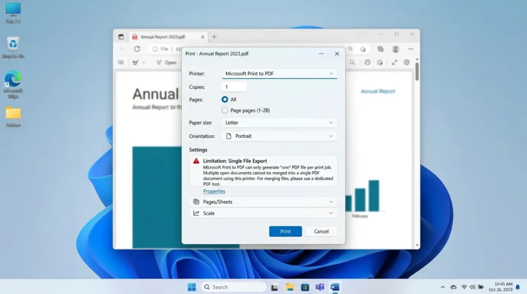Open Microsoft Teams from the taskbar
Screen dimensions: 527x294
tap(320, 287)
